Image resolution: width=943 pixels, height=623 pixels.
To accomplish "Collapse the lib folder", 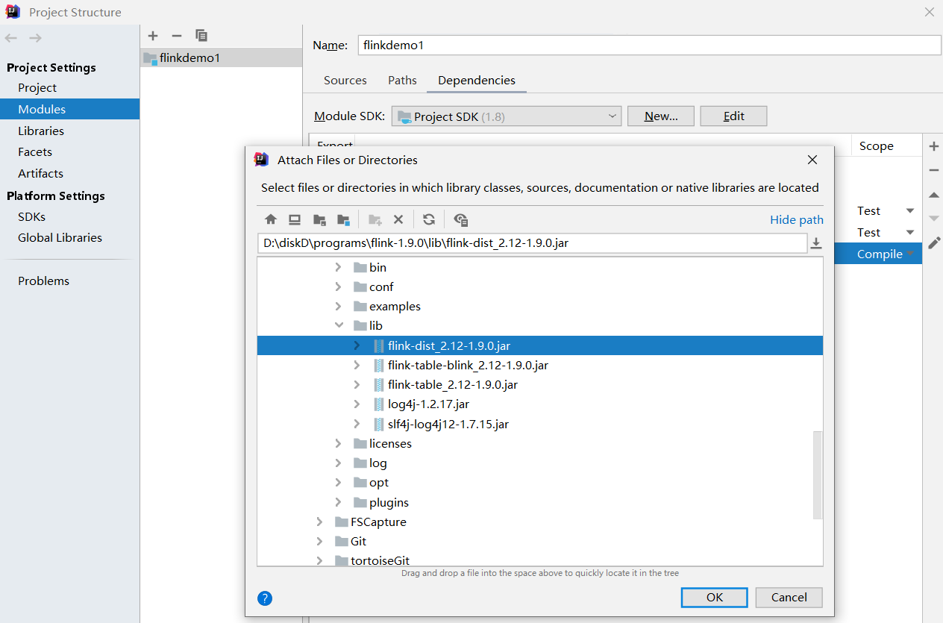I will [x=339, y=325].
